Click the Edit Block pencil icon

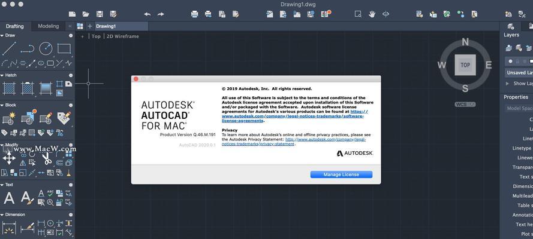point(46,118)
